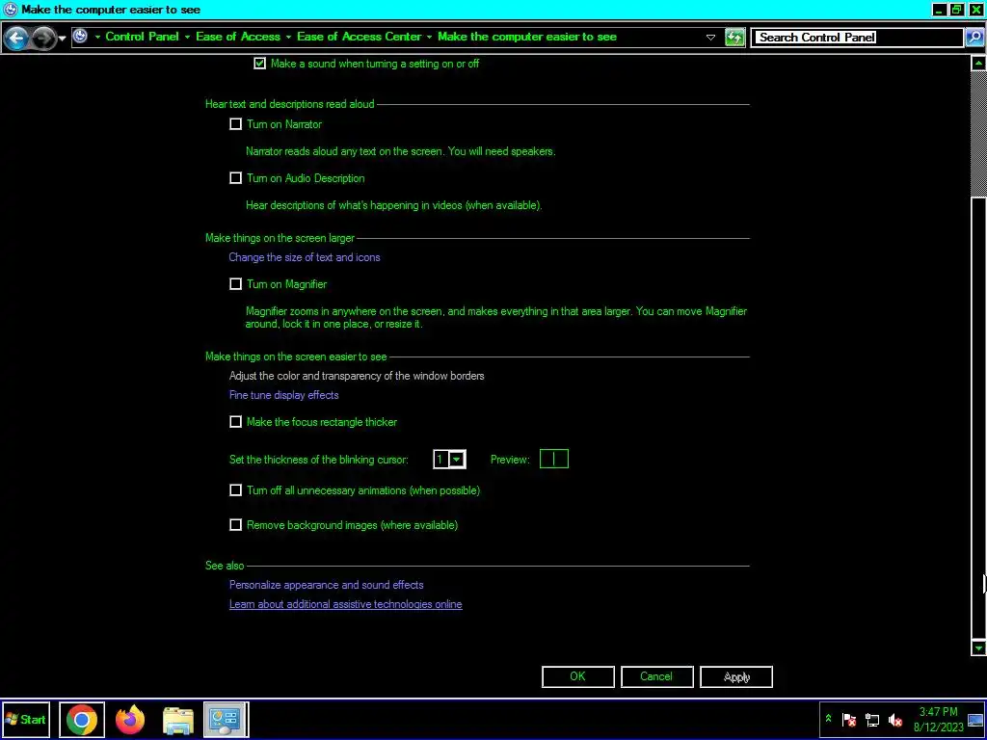This screenshot has height=740, width=987.
Task: Click the search magnifier icon
Action: (974, 38)
